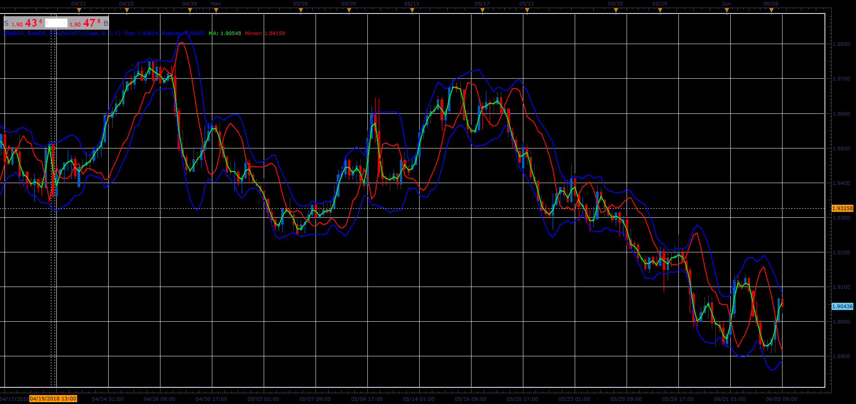Click the Sell price 1.90 43 quote

pyautogui.click(x=27, y=23)
